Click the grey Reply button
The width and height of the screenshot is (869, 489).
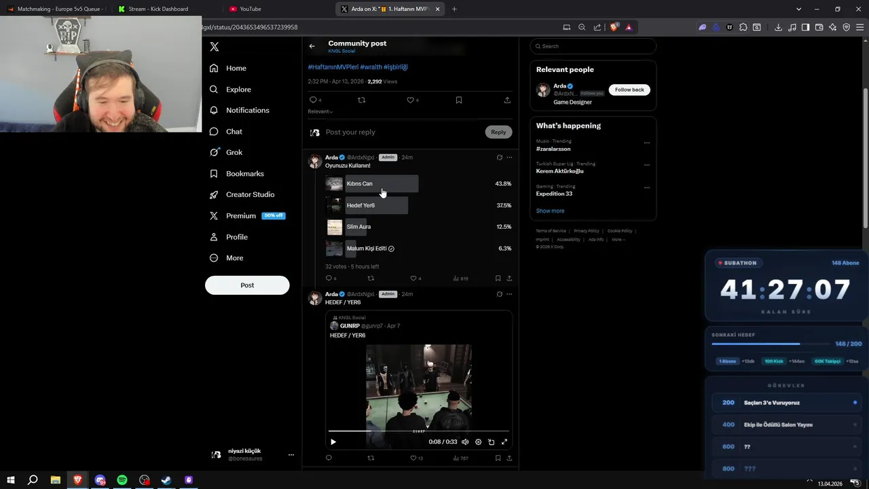click(x=498, y=132)
